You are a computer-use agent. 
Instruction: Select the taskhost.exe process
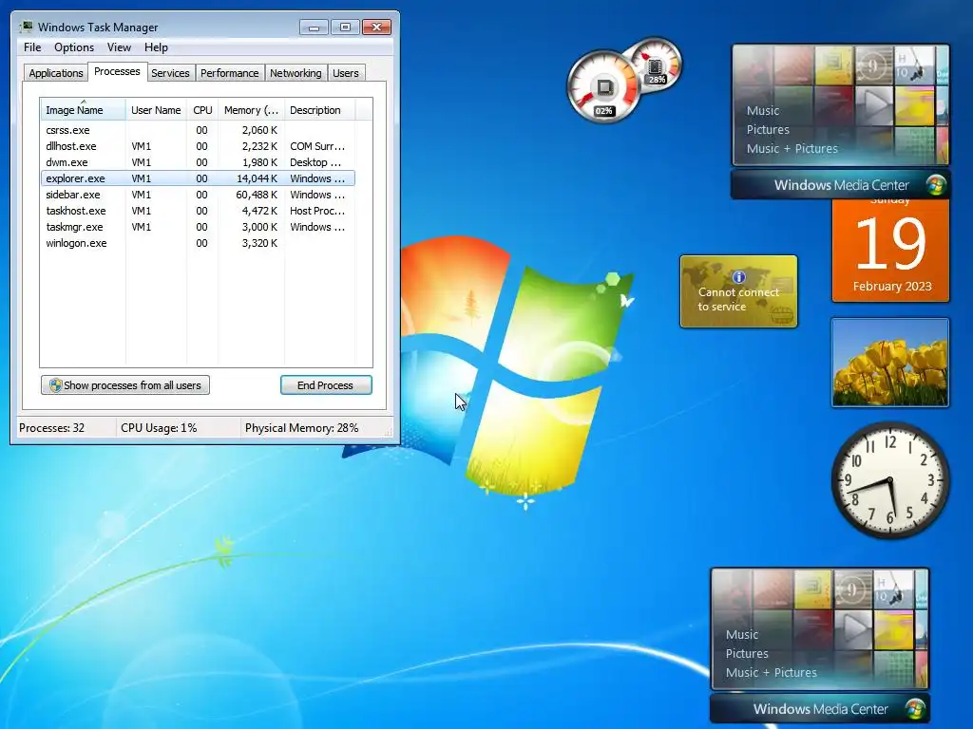click(198, 211)
